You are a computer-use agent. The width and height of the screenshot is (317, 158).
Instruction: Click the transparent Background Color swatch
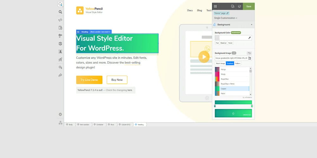pyautogui.click(x=217, y=38)
